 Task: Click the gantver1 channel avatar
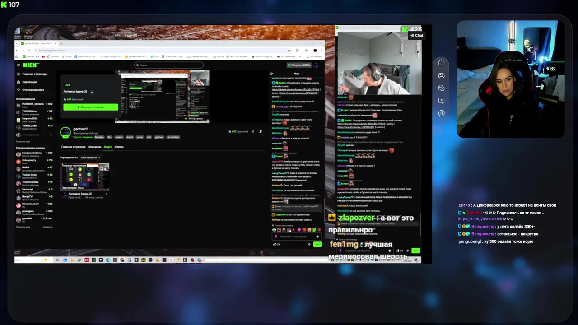(x=65, y=132)
